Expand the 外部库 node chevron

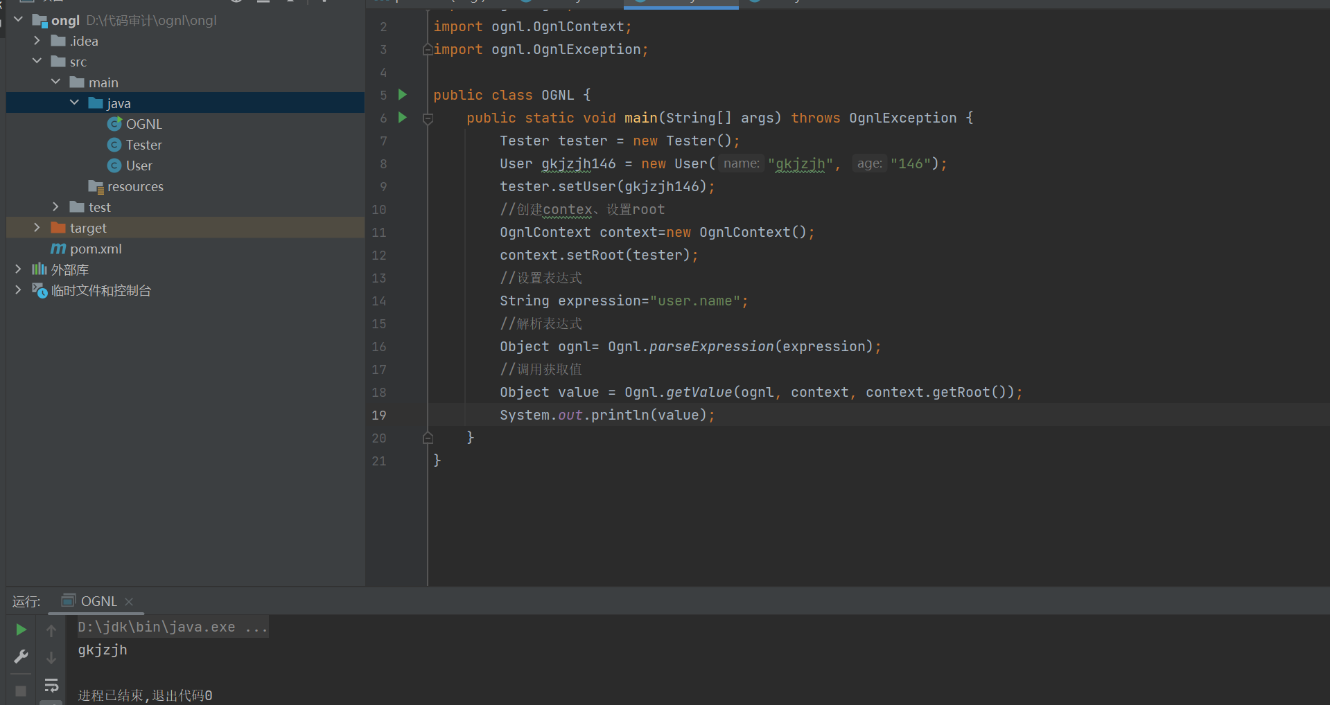pyautogui.click(x=19, y=269)
